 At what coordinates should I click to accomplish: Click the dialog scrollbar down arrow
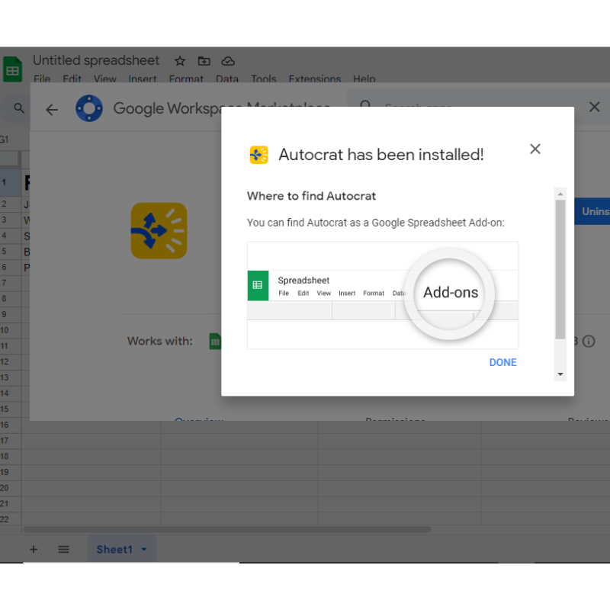[560, 374]
